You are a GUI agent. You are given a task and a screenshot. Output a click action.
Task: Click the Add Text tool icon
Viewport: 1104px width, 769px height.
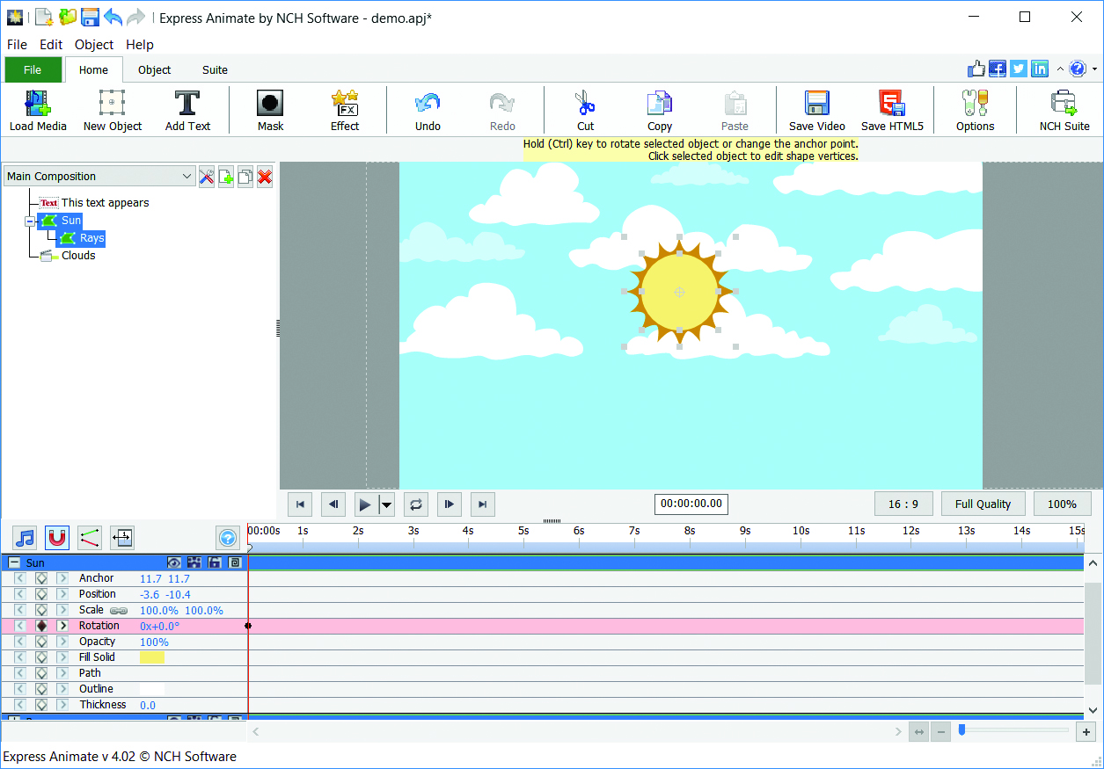187,105
